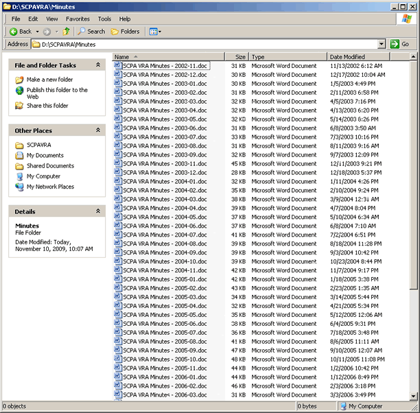Click the title bar folder icon
The height and width of the screenshot is (413, 420).
pos(7,6)
